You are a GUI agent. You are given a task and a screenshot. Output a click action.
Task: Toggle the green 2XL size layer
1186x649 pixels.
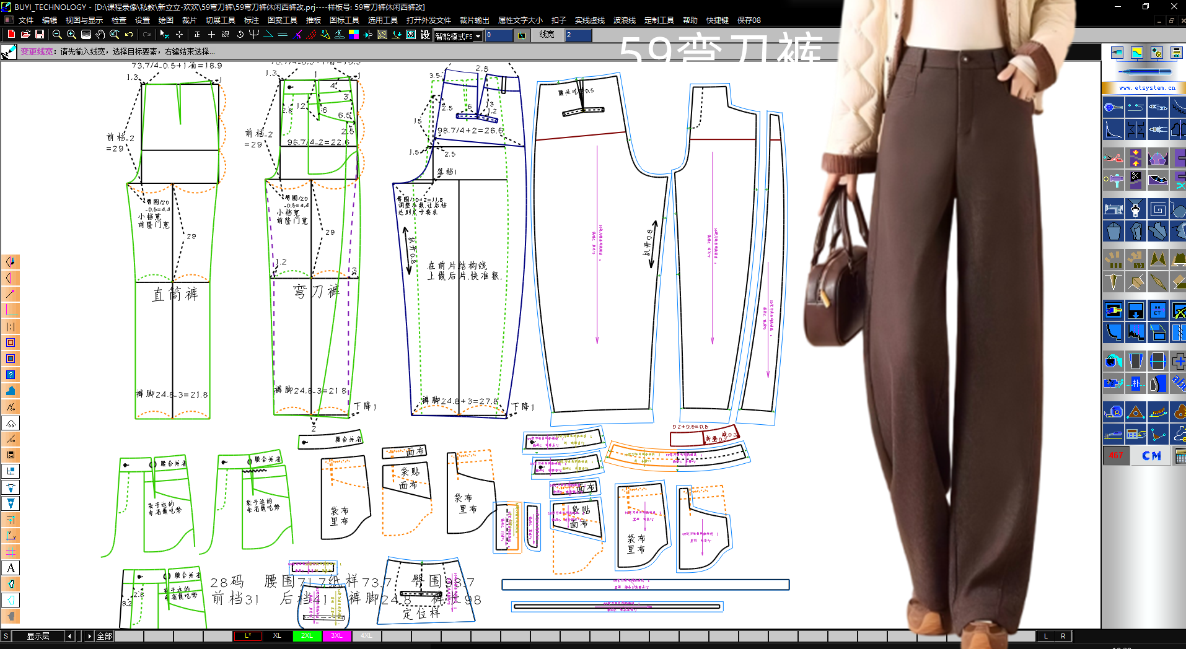point(307,636)
